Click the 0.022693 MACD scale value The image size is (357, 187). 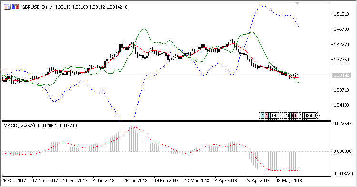pos(342,124)
